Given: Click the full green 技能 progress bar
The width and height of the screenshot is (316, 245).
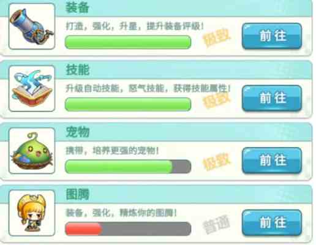Looking at the screenshot, I should point(128,104).
